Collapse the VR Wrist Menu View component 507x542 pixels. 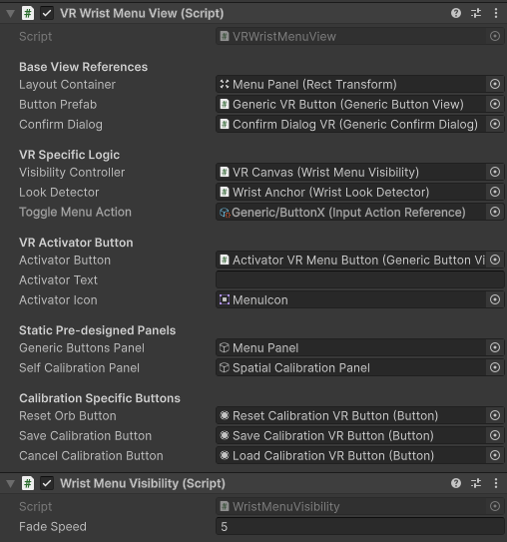[11, 14]
